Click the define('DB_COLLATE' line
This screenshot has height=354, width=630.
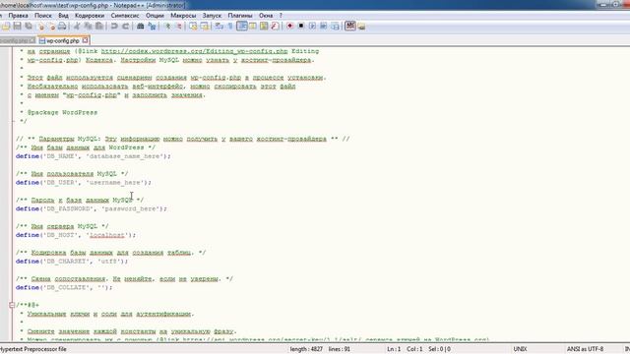64,288
